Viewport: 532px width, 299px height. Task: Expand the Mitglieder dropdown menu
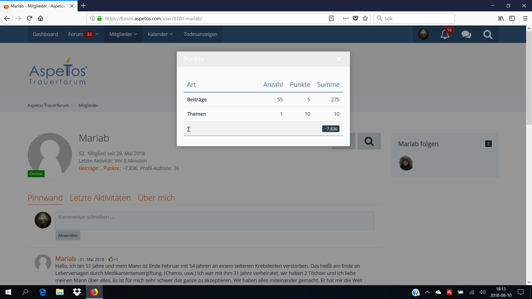[123, 34]
